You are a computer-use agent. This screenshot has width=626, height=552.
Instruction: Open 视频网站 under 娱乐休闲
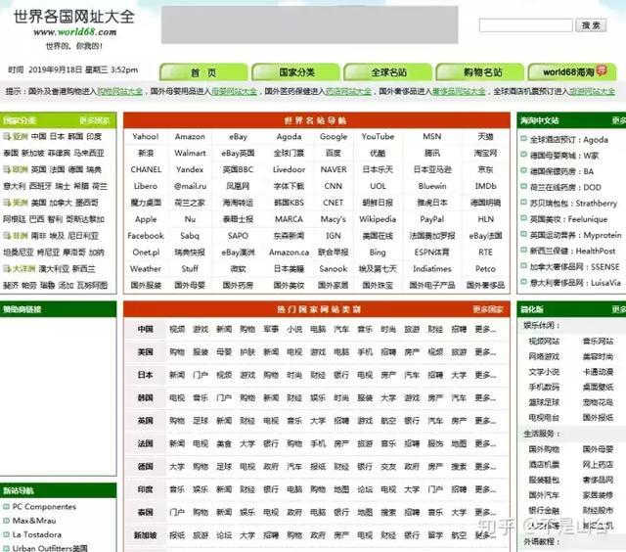point(544,342)
